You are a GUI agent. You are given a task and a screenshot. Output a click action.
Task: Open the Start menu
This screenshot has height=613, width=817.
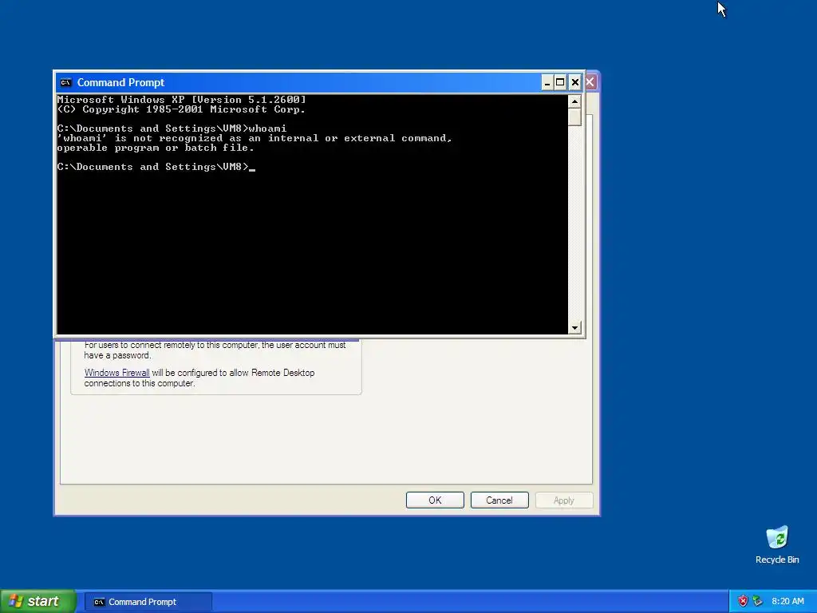click(x=37, y=602)
